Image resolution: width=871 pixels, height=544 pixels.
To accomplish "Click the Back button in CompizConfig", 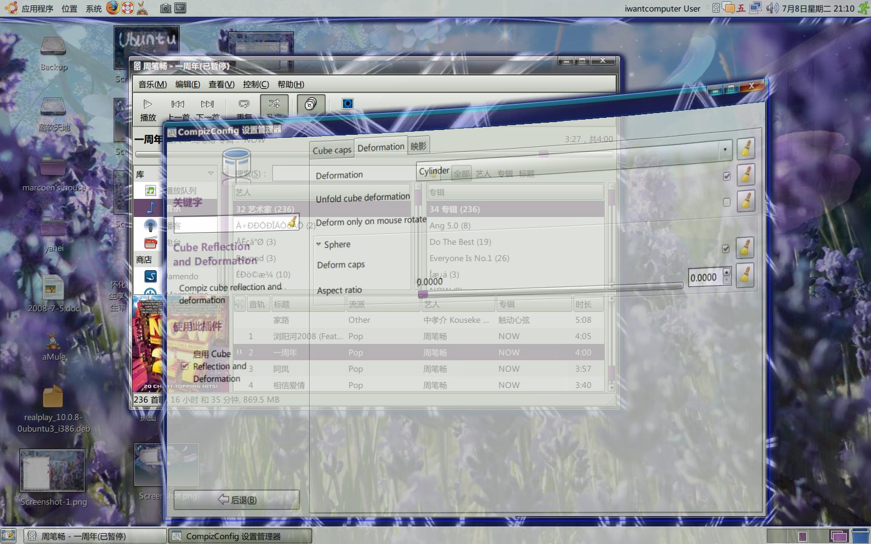I will coord(237,499).
